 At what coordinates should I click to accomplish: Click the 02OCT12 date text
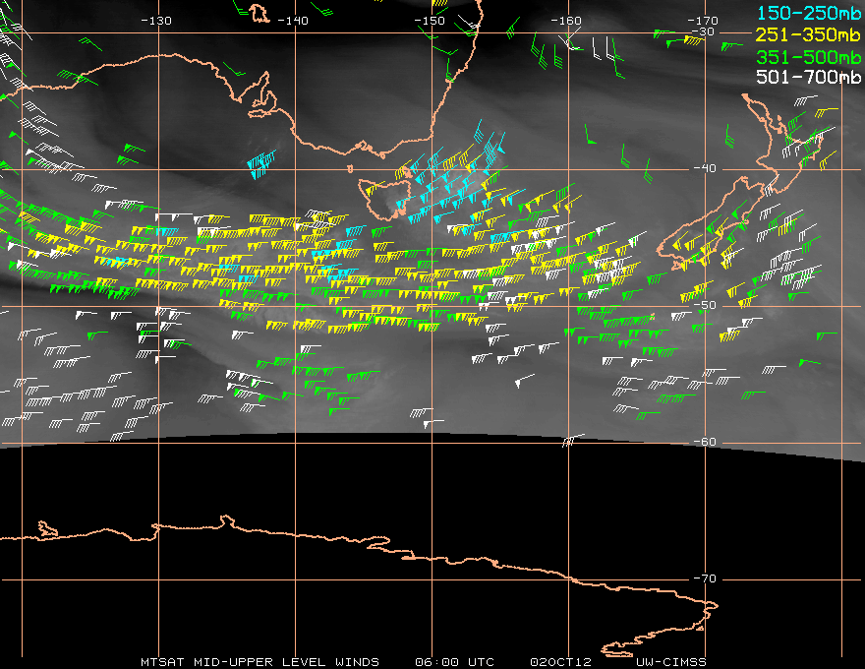pyautogui.click(x=560, y=662)
